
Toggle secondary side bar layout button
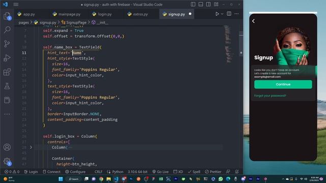208,5
